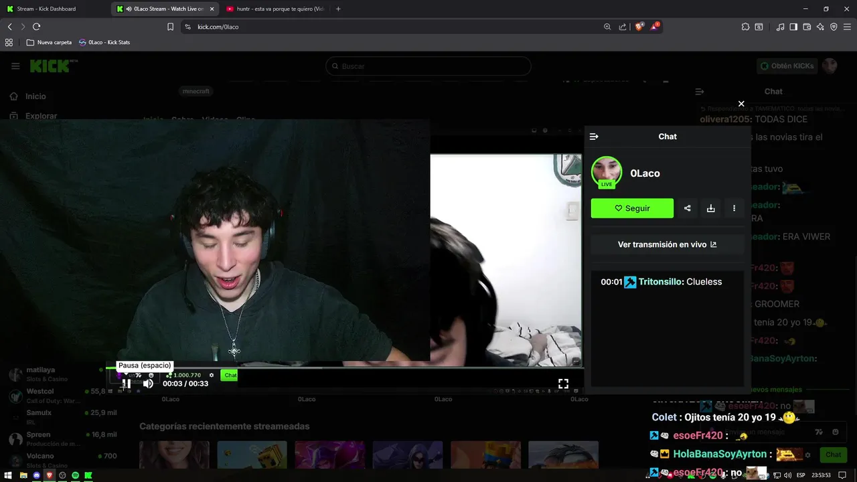Close the 0Laco Stream tab
The width and height of the screenshot is (857, 482).
point(212,9)
